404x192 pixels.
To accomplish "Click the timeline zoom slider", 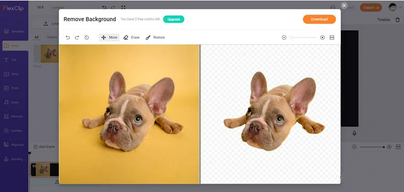I will [372, 147].
